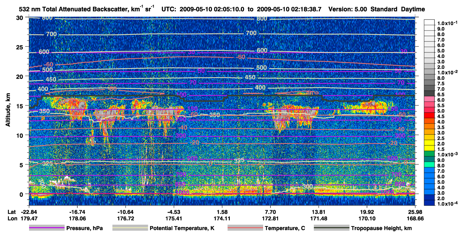Click the latitude value '25.98'
This screenshot has height=236, width=461.
[x=415, y=212]
